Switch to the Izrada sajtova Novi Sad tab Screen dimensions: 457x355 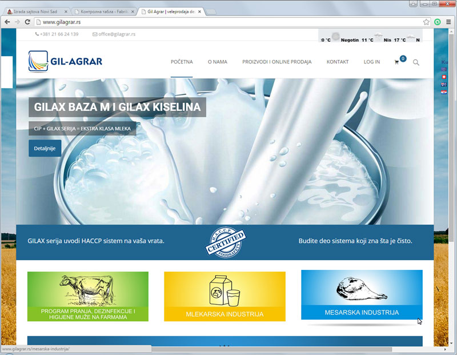pos(35,11)
